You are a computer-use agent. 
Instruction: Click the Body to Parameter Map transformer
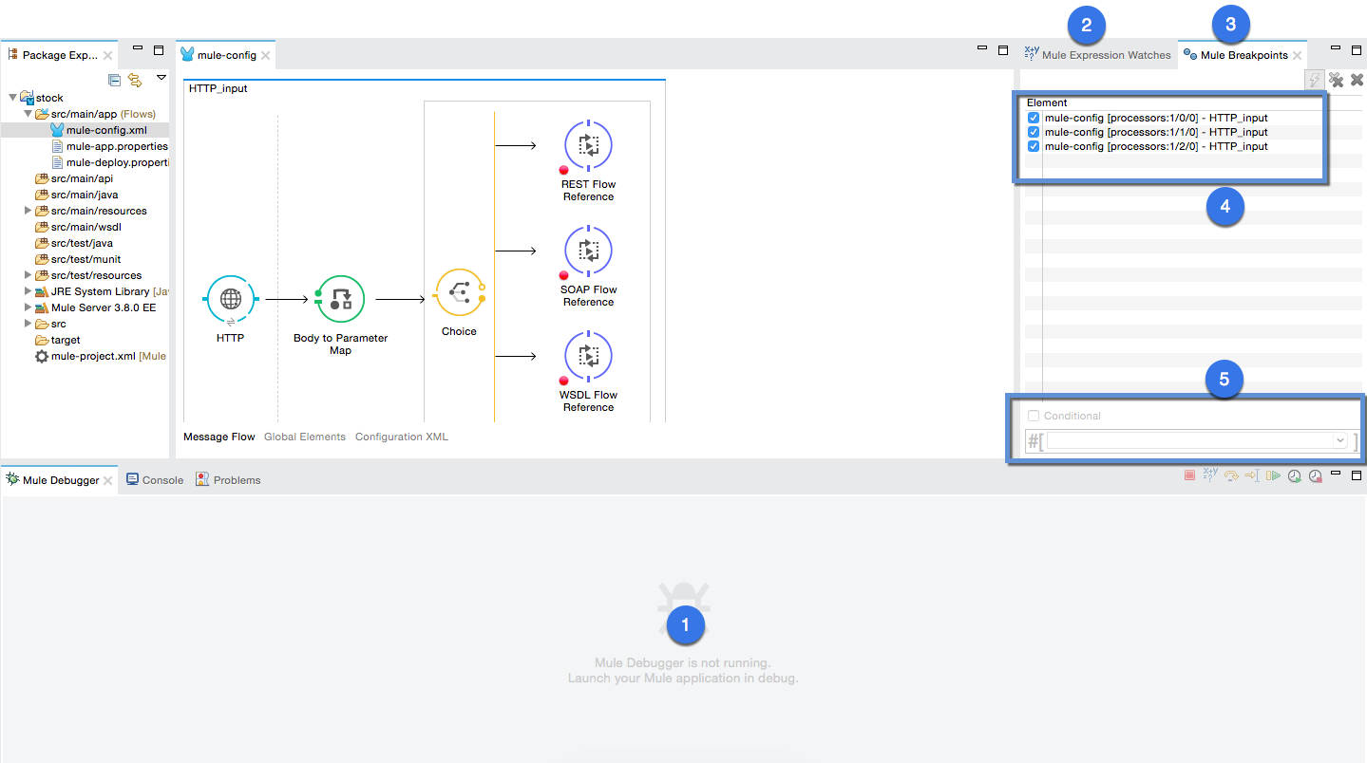pos(339,299)
